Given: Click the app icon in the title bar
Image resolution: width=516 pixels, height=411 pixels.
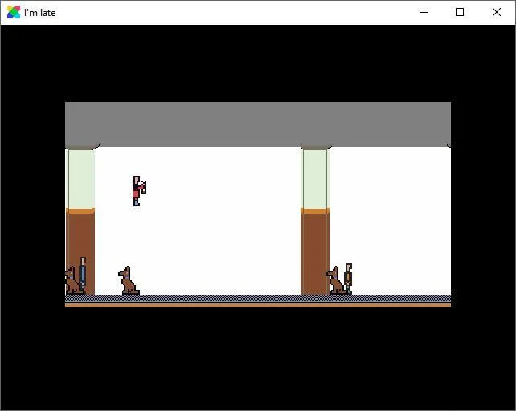Looking at the screenshot, I should 14,13.
